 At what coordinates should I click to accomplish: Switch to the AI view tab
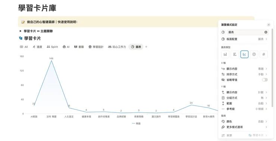click(66, 47)
